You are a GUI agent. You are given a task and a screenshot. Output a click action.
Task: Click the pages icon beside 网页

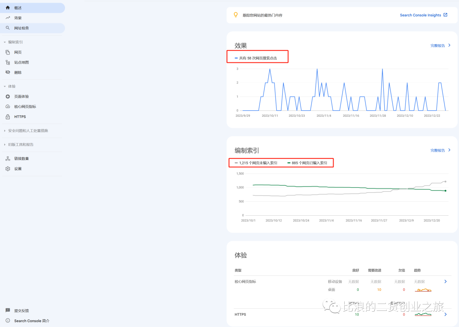pyautogui.click(x=8, y=52)
